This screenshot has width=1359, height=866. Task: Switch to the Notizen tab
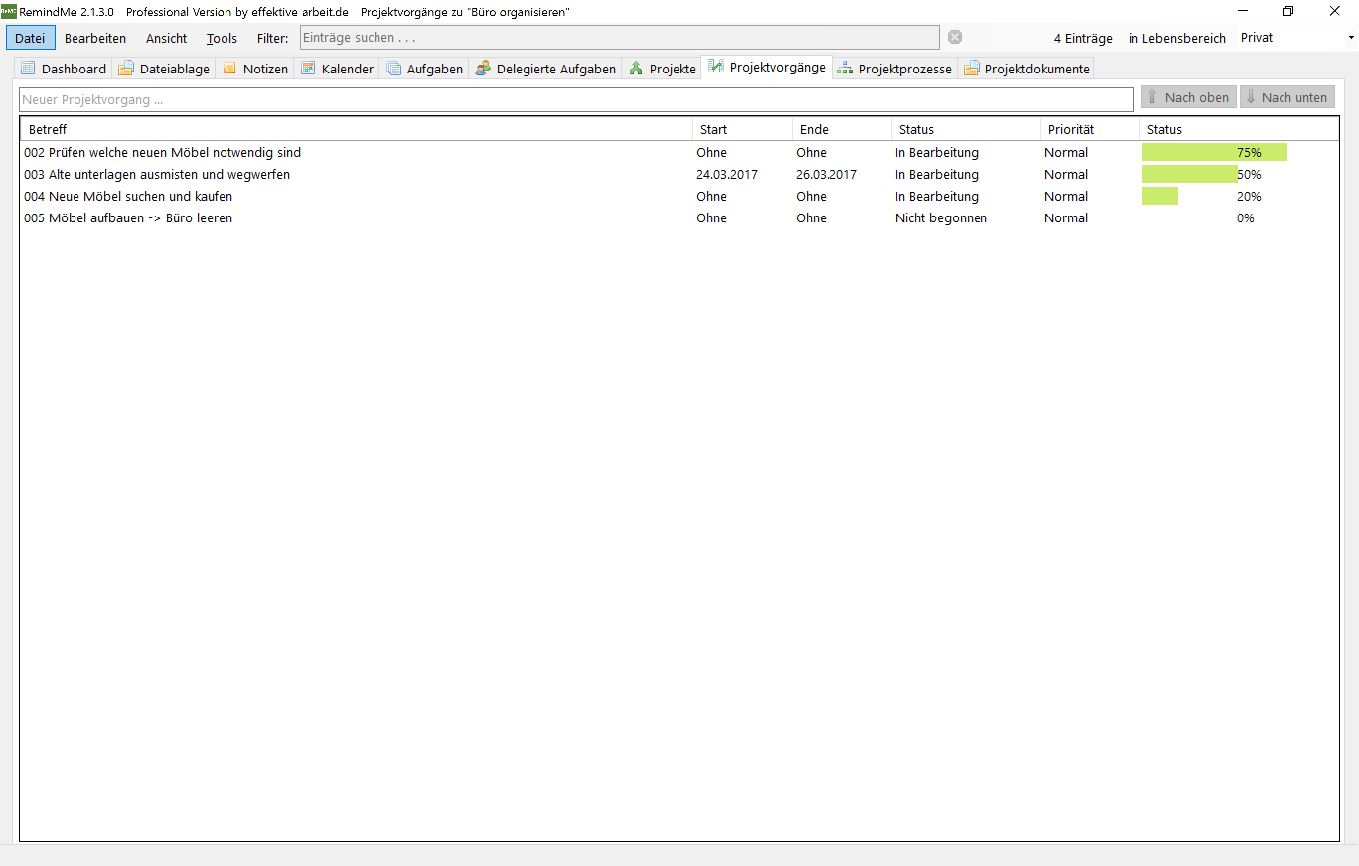(255, 68)
